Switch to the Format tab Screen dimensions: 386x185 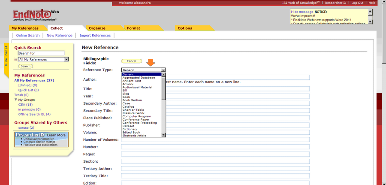133,28
